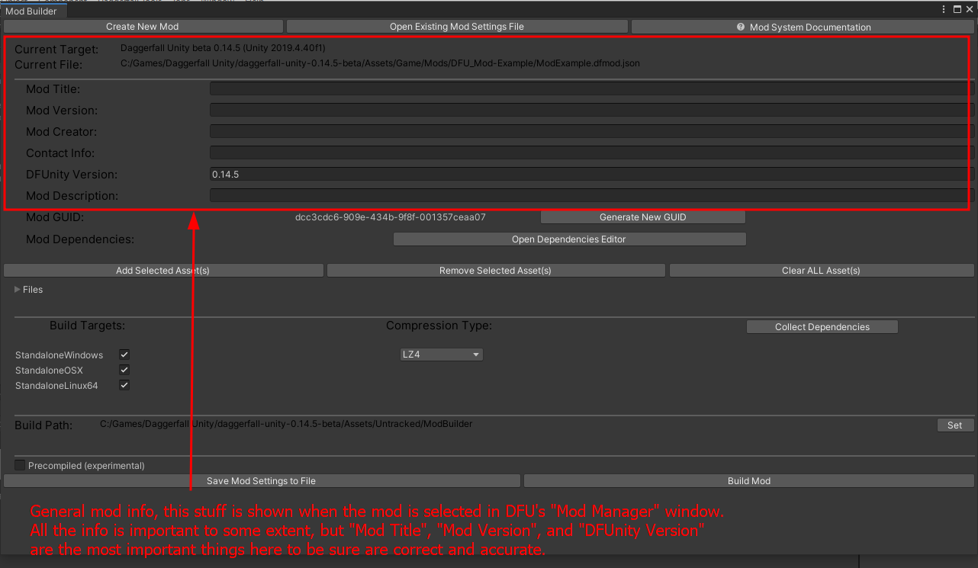This screenshot has width=978, height=568.
Task: Open the Mod Builder window options menu
Action: coord(945,9)
